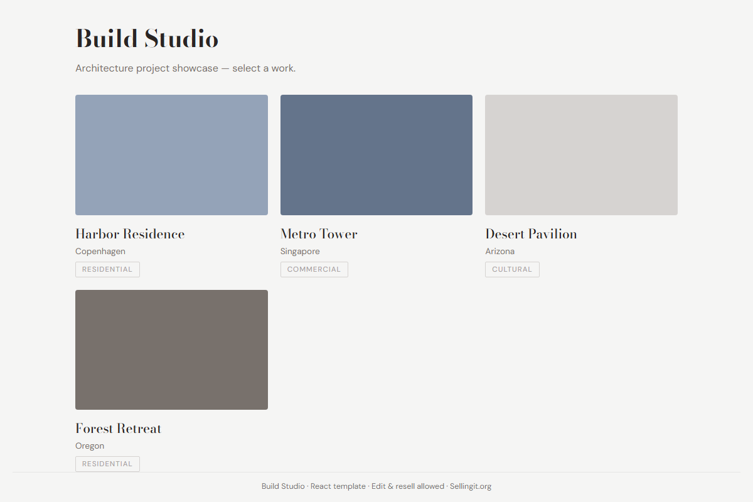Click the Arizona location text
Viewport: 753px width, 502px height.
[x=499, y=252]
